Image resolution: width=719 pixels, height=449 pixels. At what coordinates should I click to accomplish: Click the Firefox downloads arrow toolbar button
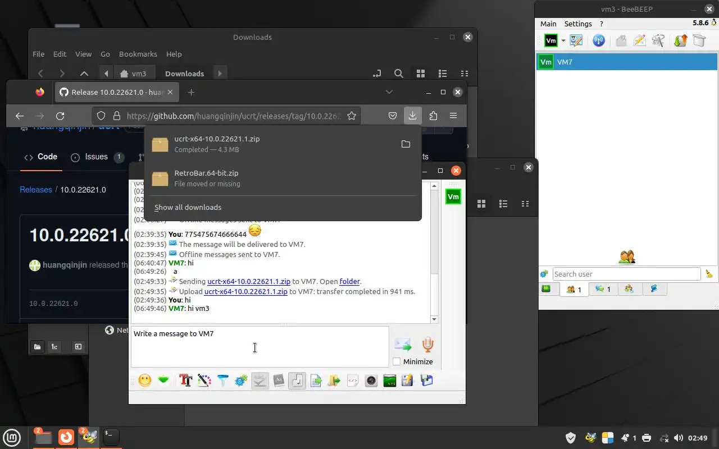click(x=412, y=116)
